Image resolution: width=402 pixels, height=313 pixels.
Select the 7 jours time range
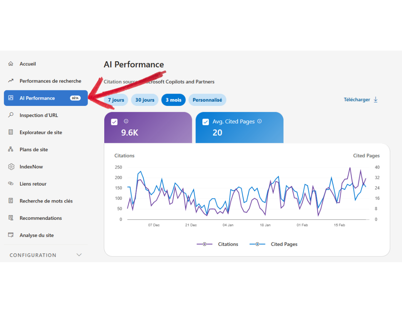coord(116,100)
